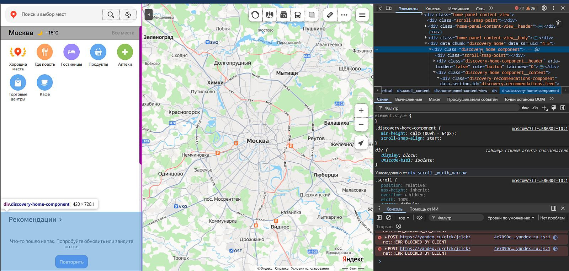Click the styles Фильтр input field
Image resolution: width=569 pixels, height=271 pixels.
pyautogui.click(x=448, y=108)
